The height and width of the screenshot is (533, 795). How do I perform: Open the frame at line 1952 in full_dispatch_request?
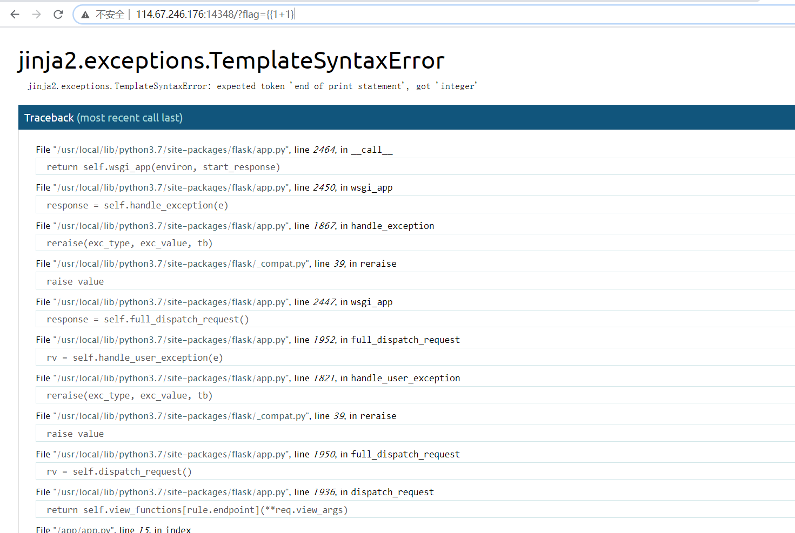click(x=248, y=340)
